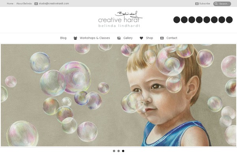Click the first black social circle icon

pos(177,20)
